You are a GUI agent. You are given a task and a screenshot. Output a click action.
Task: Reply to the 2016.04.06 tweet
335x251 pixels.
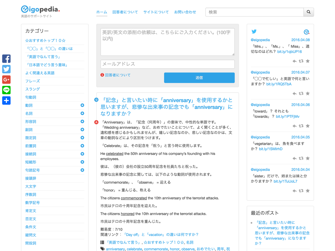click(294, 126)
